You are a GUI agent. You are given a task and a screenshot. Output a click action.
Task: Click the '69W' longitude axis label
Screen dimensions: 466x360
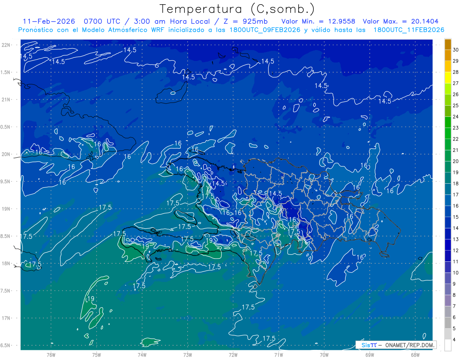370,355
